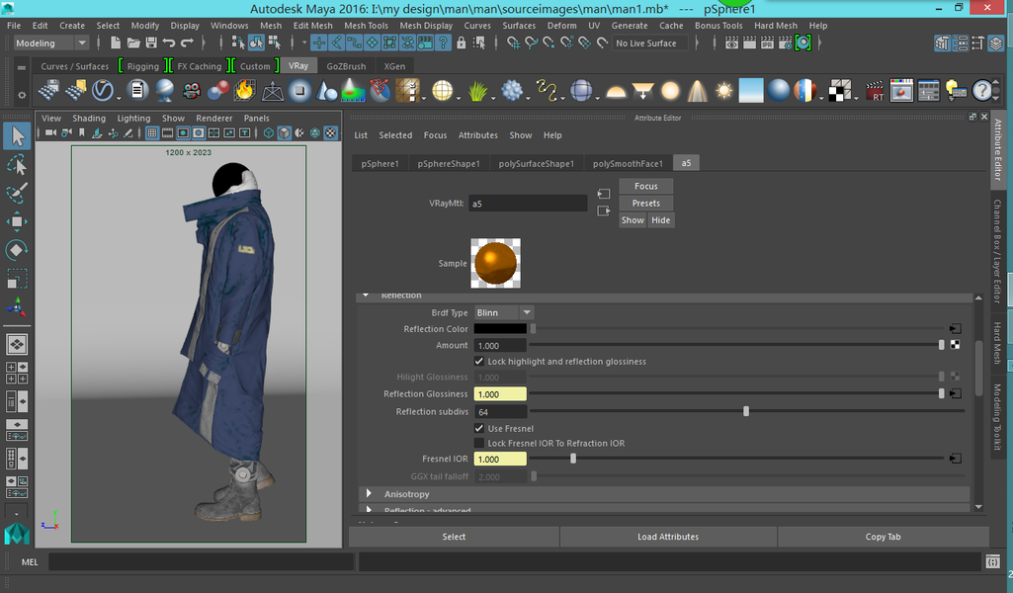1013x593 pixels.
Task: Activate the Rotate tool in the toolbox
Action: (x=16, y=250)
